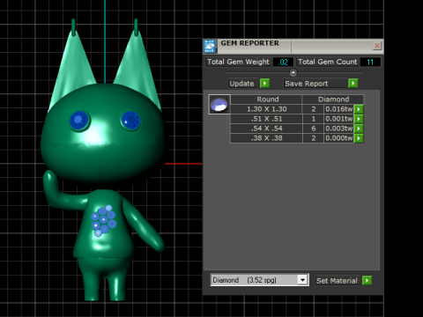Select the character's right blue gem eye
This screenshot has height=317, width=423.
click(x=130, y=121)
